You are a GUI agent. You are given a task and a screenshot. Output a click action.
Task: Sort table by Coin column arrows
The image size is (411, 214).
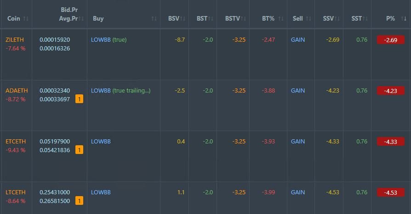(x=26, y=18)
